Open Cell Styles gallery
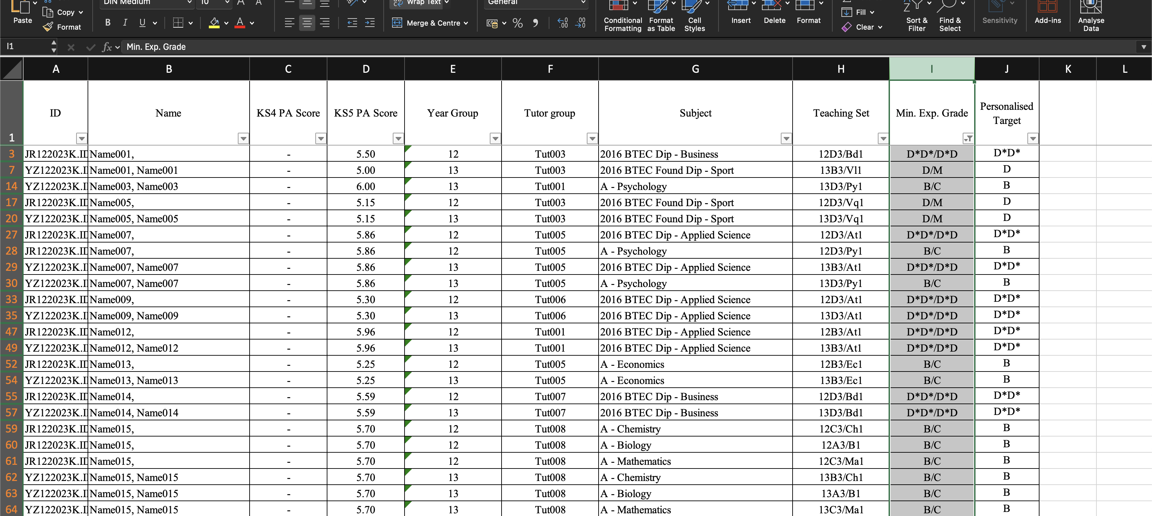 coord(695,17)
